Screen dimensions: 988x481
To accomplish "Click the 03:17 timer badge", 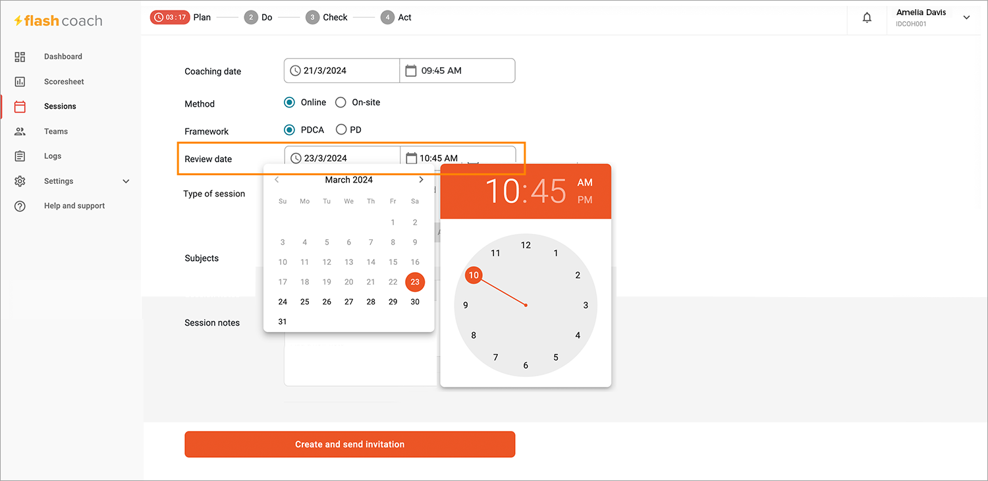I will pyautogui.click(x=170, y=17).
